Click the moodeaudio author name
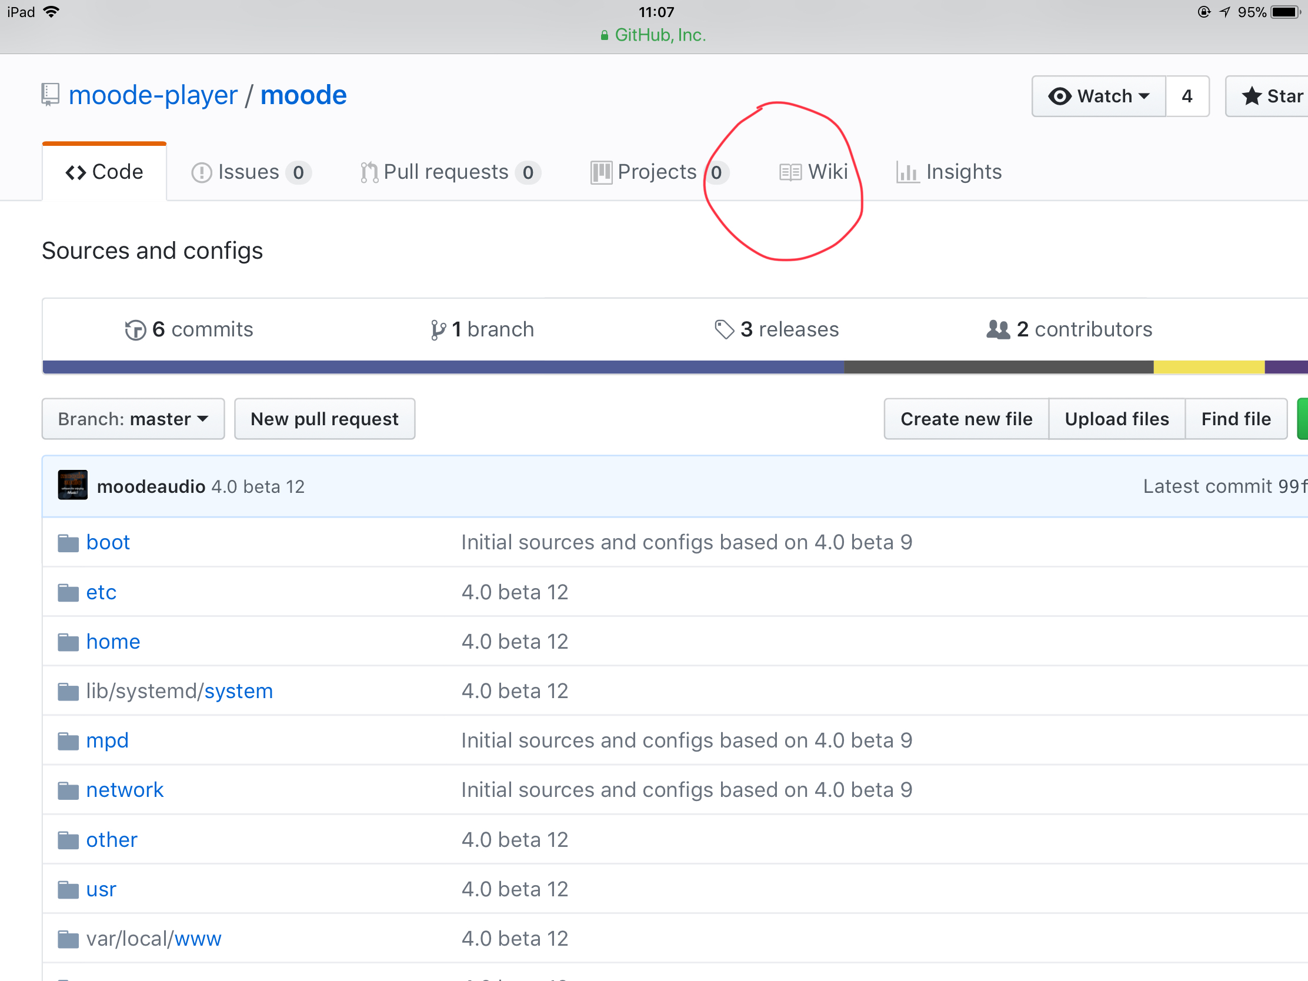This screenshot has width=1308, height=981. 151,486
